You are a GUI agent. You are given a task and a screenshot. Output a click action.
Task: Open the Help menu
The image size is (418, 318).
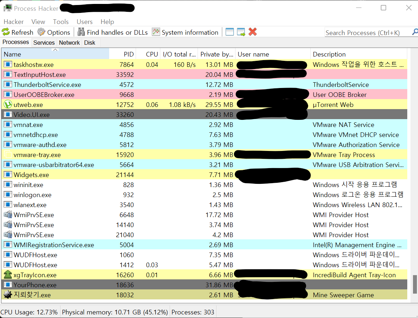click(x=107, y=21)
